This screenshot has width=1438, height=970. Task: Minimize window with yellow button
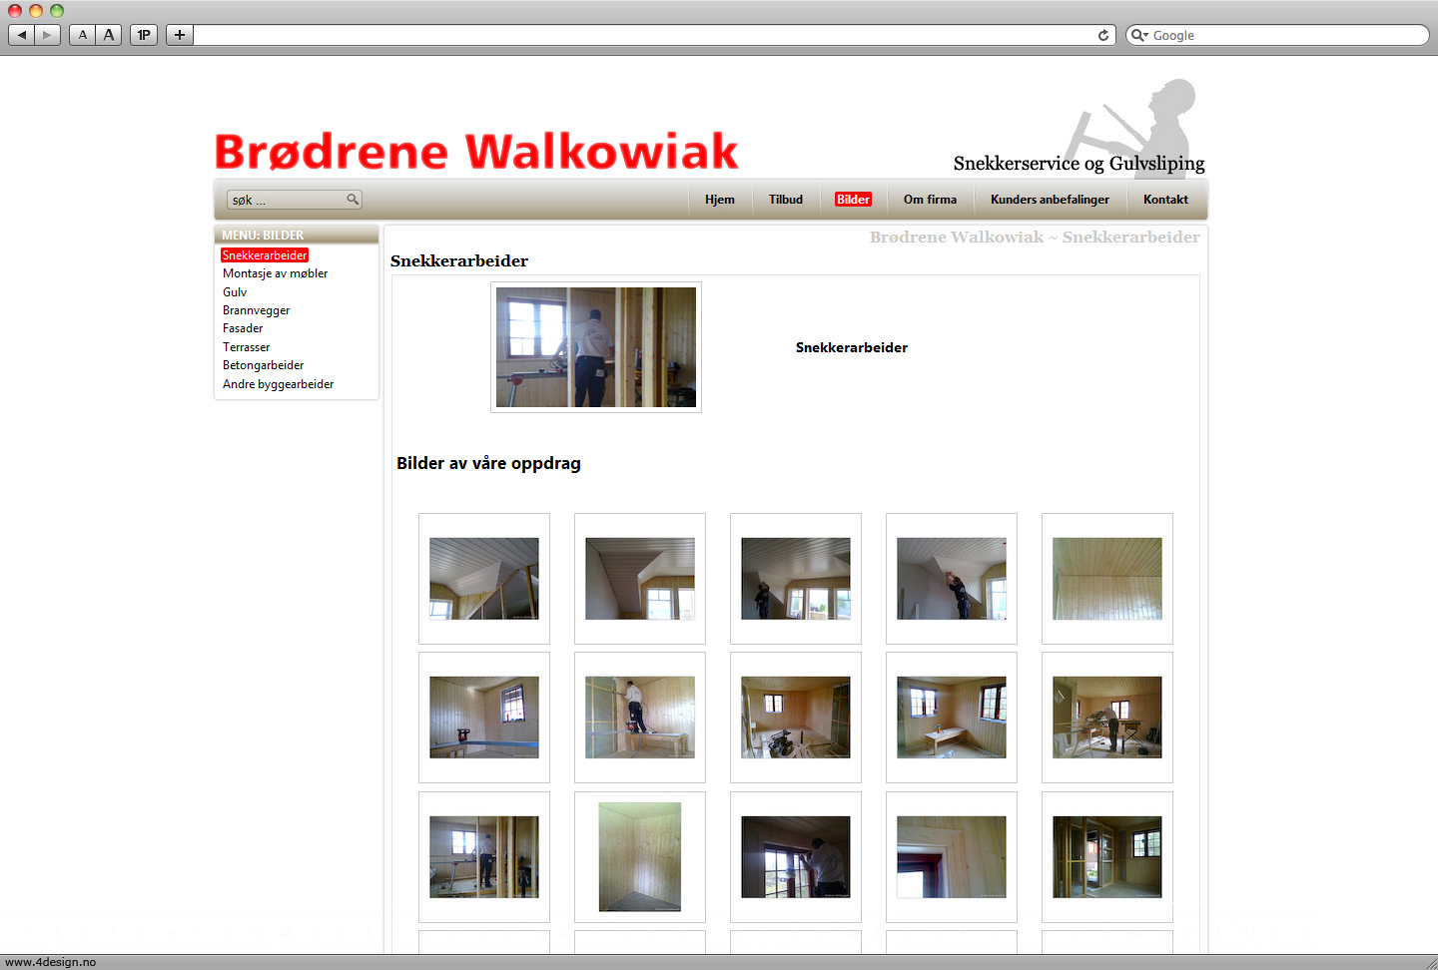[x=36, y=10]
